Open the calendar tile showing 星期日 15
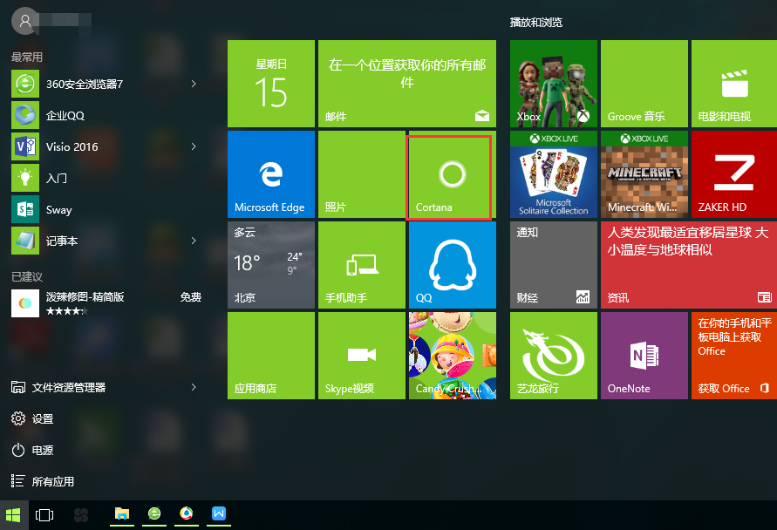 pyautogui.click(x=271, y=84)
